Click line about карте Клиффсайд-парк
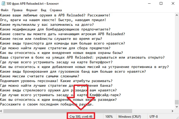179x119 pixels. click(60, 95)
